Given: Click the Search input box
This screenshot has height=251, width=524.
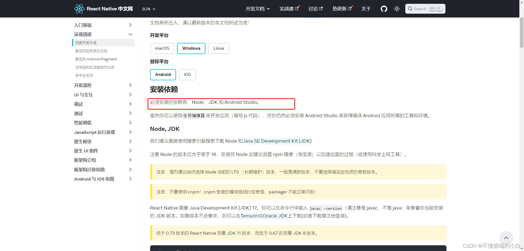Looking at the screenshot, I should click(x=425, y=9).
